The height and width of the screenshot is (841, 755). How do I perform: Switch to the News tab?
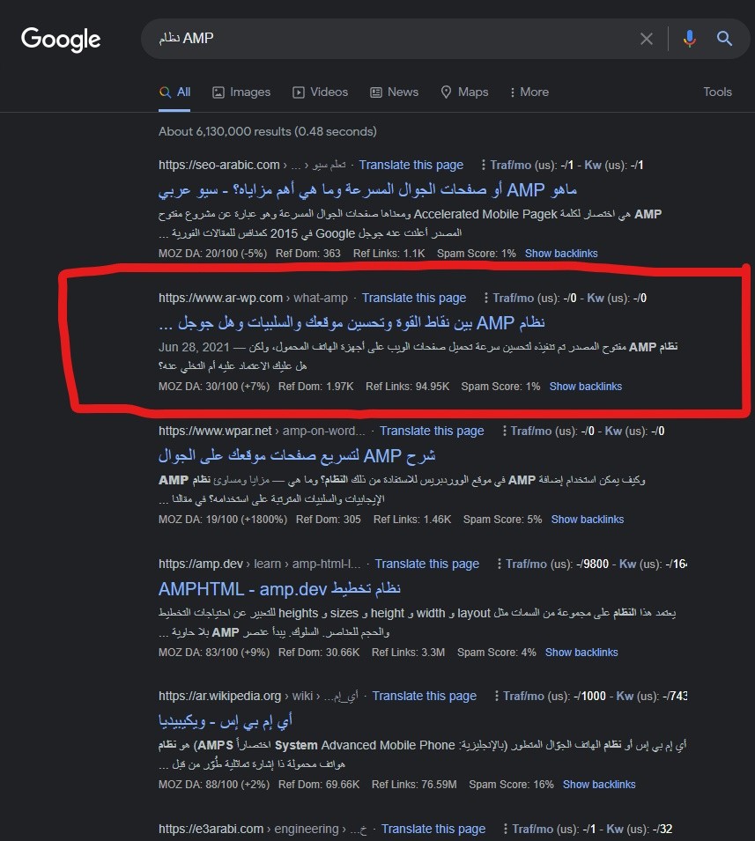395,92
